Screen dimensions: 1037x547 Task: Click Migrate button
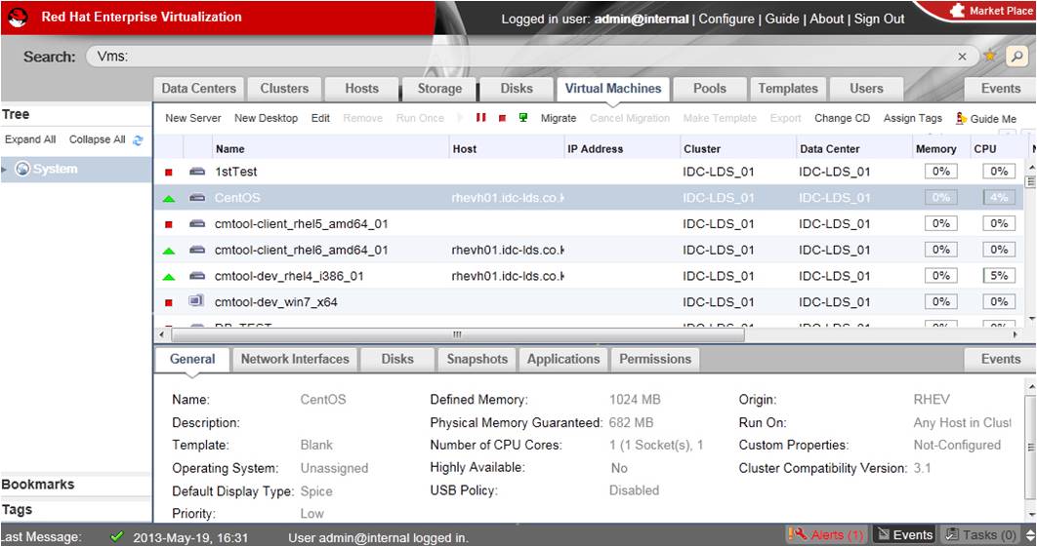pos(559,118)
